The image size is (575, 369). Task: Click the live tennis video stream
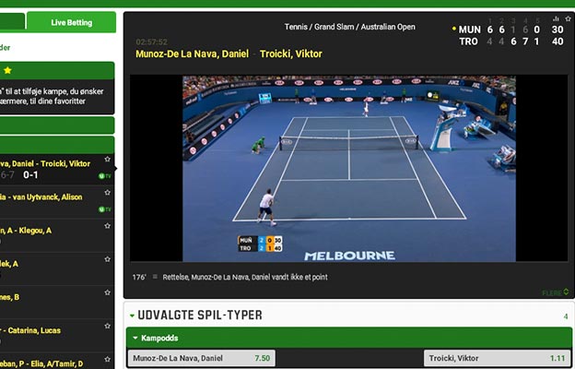pyautogui.click(x=349, y=169)
